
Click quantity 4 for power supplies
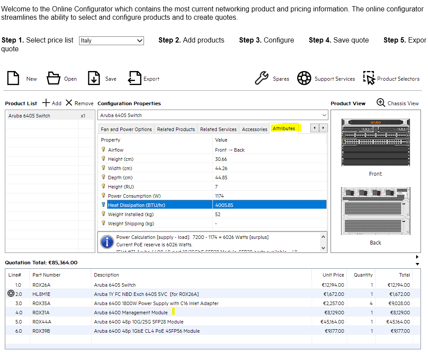click(x=371, y=303)
